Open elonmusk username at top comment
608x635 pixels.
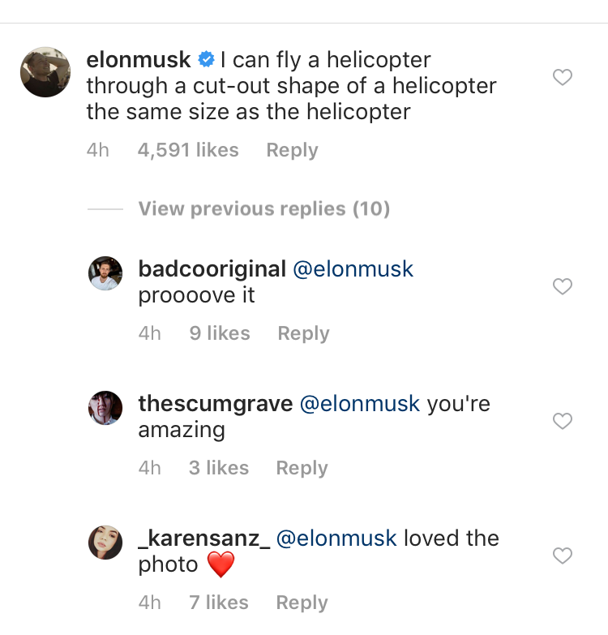point(139,59)
